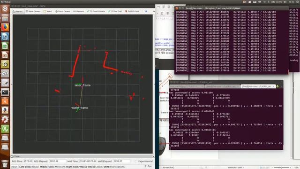
Task: Click the catkin_ws terminal title bar
Action: (226, 82)
